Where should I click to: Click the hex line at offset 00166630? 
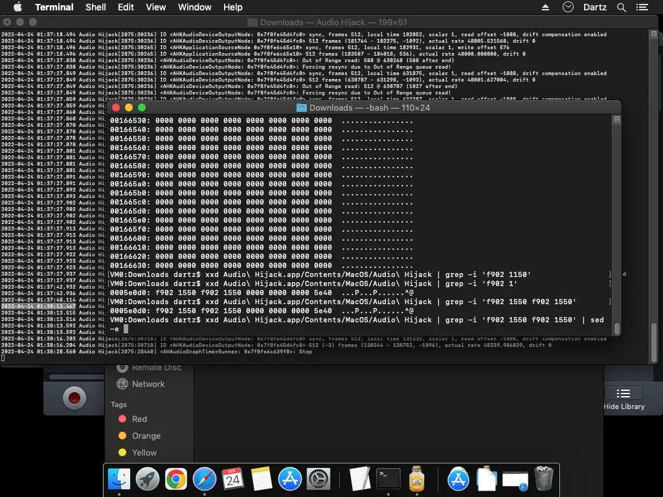point(262,266)
